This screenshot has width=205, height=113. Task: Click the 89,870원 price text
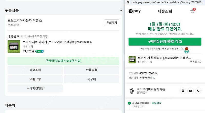[x=28, y=51]
